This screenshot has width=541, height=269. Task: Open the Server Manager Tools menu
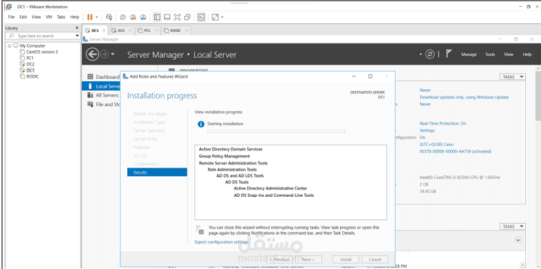[x=490, y=54]
